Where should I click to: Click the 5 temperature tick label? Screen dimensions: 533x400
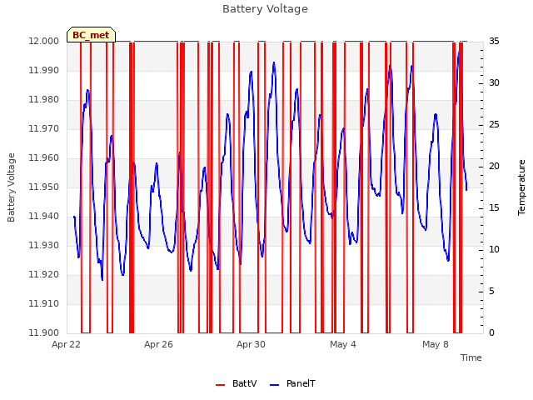pos(491,292)
